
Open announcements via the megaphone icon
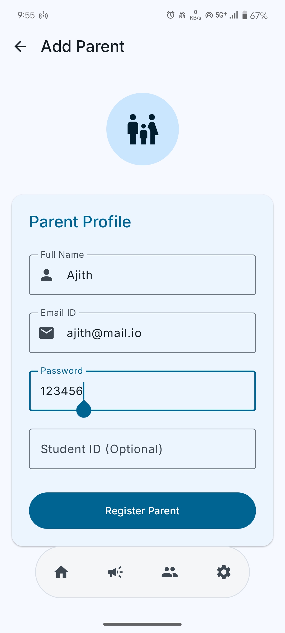tap(115, 573)
